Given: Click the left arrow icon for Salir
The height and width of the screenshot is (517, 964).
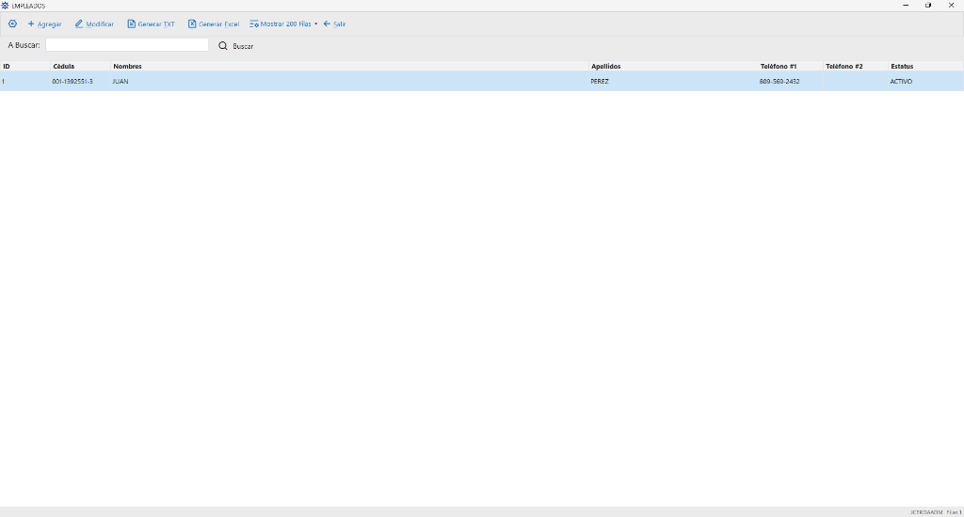Looking at the screenshot, I should coord(327,23).
